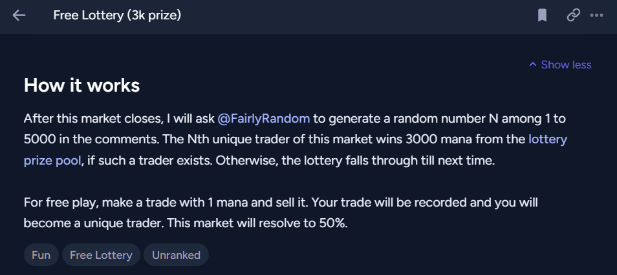The image size is (617, 275).
Task: Click the title Free Lottery (3k prize)
Action: [117, 15]
